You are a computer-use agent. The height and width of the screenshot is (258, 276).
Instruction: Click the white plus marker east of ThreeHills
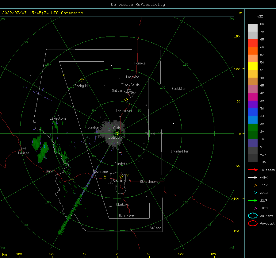(x=173, y=123)
